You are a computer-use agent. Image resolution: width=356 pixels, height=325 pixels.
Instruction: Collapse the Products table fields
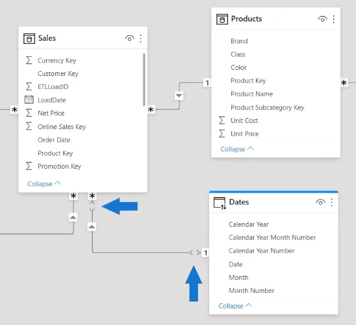point(238,149)
